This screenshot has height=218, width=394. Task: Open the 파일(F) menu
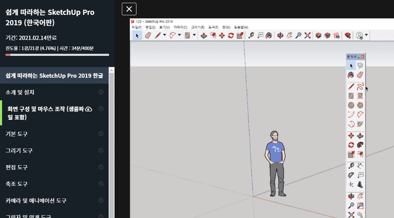coord(136,27)
